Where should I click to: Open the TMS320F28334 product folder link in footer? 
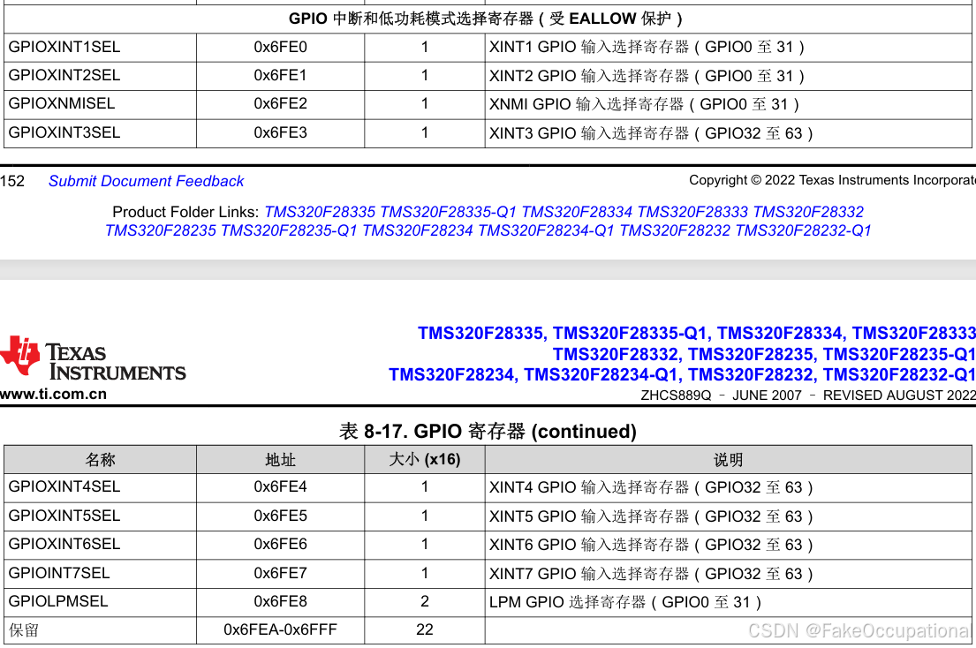click(x=577, y=212)
